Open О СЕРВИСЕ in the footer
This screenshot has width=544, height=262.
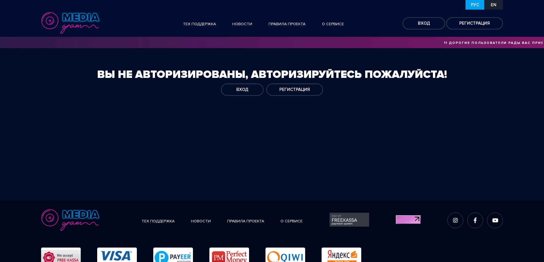(291, 221)
